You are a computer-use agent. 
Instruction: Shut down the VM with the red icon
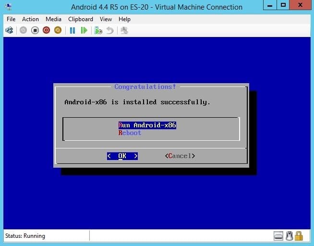point(46,30)
